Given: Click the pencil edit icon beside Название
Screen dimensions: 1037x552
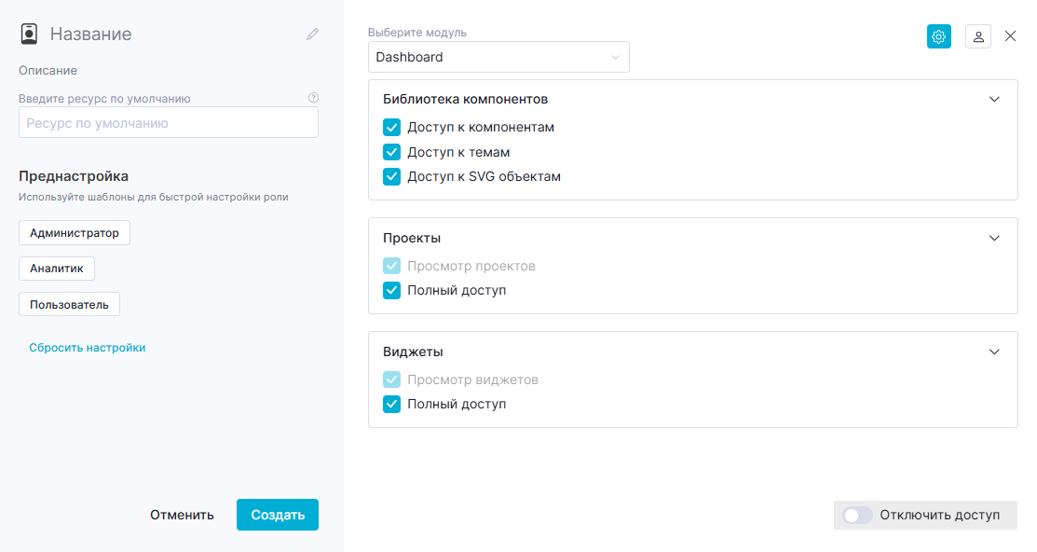Looking at the screenshot, I should pos(313,34).
